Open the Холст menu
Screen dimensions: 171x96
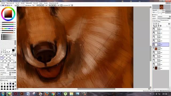pos(17,3)
